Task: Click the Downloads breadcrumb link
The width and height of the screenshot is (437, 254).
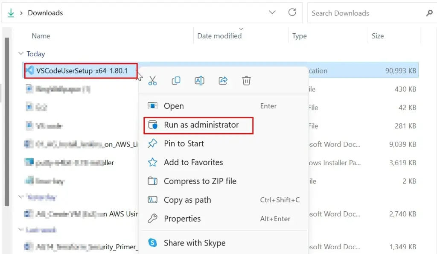Action: 45,13
